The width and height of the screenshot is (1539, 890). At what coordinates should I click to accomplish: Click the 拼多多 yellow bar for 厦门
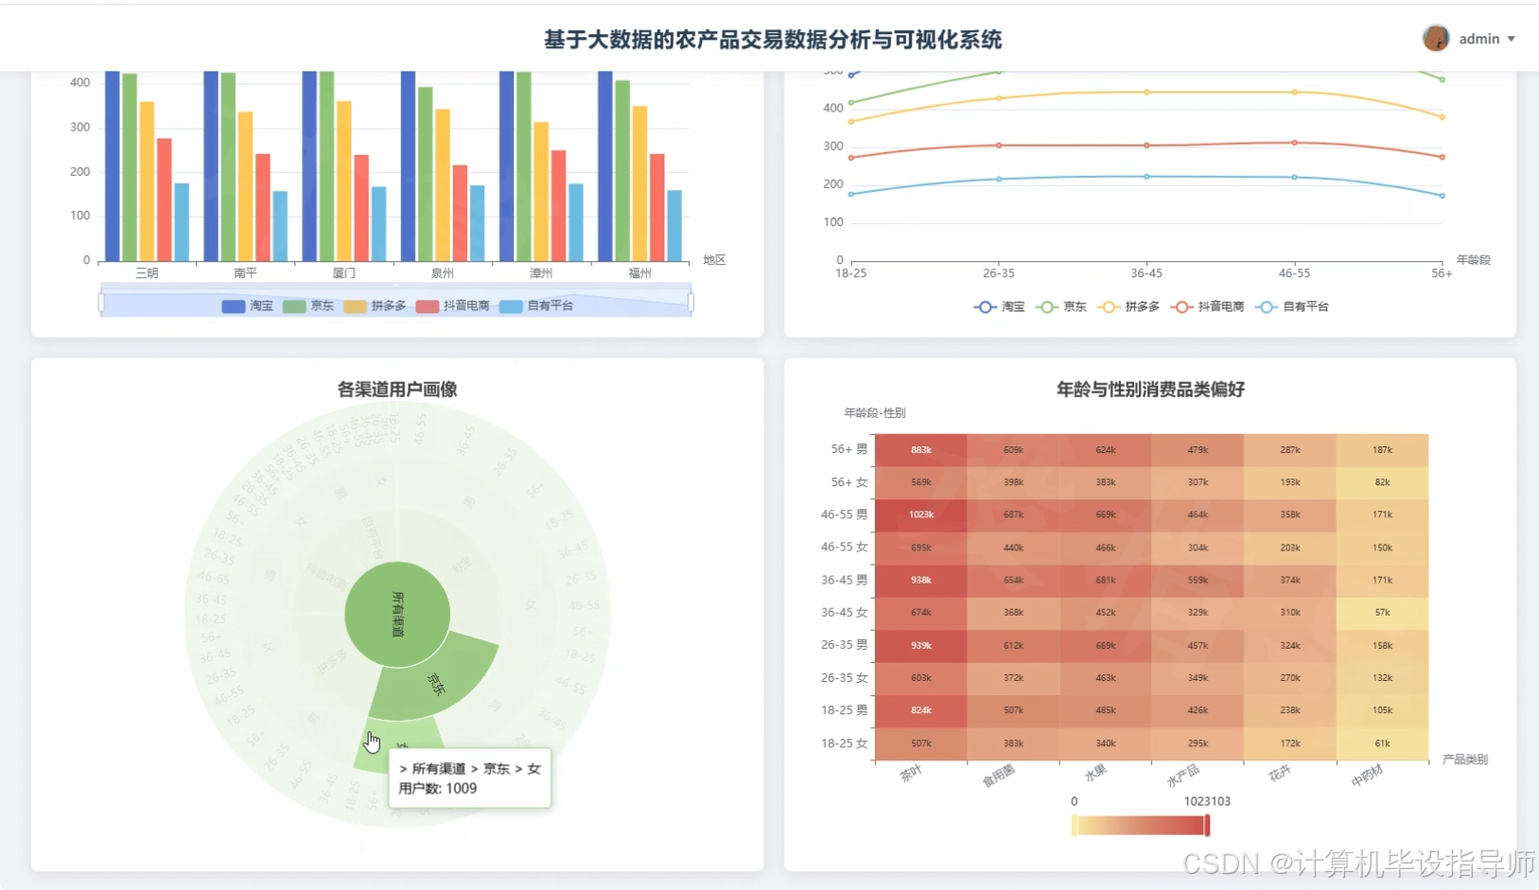[344, 181]
